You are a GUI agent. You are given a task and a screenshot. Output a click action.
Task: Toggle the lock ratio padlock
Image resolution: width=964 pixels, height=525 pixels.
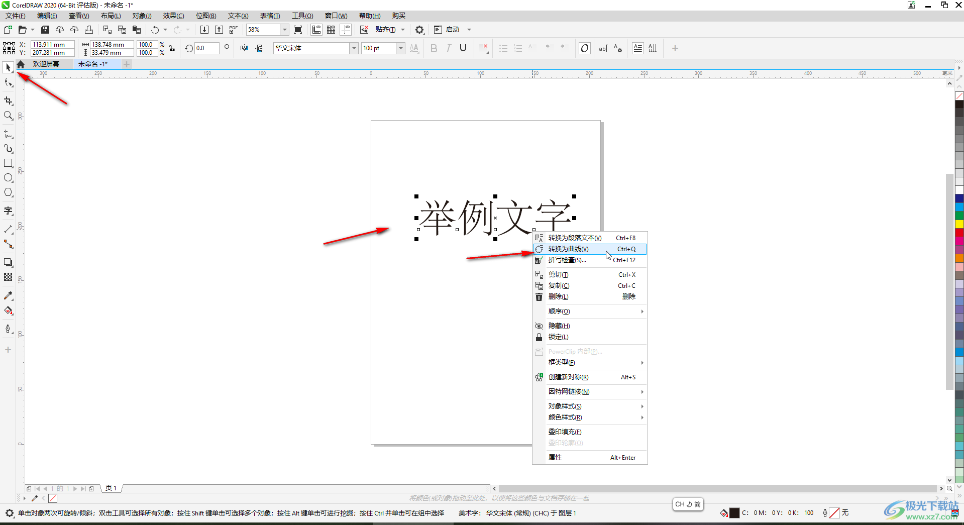[x=172, y=49]
